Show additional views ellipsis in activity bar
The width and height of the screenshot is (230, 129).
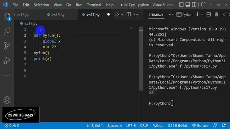[x=7, y=75]
